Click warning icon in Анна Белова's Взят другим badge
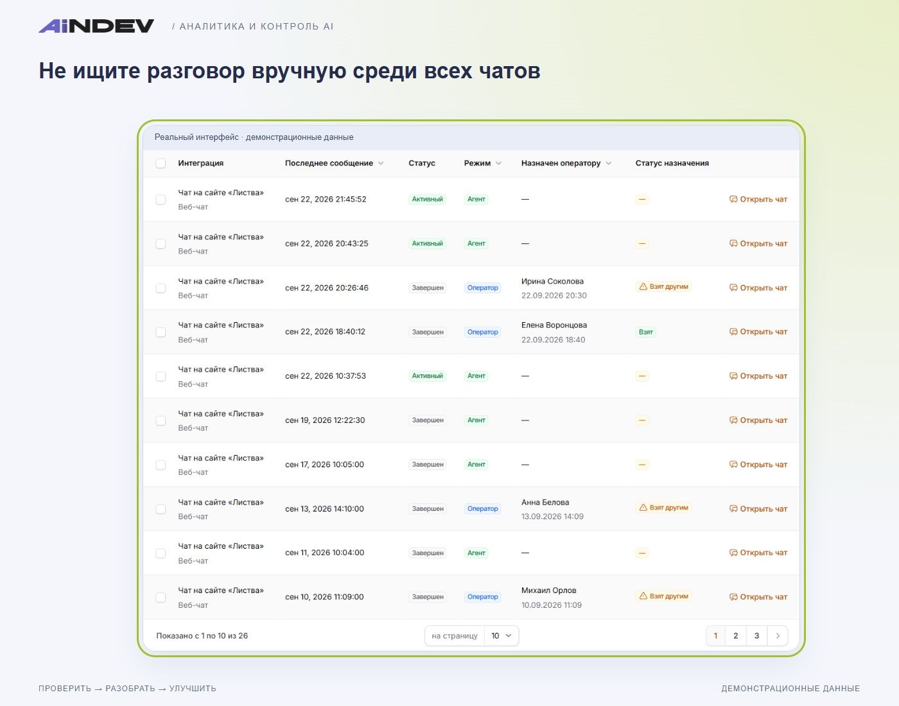899x706 pixels. click(643, 508)
